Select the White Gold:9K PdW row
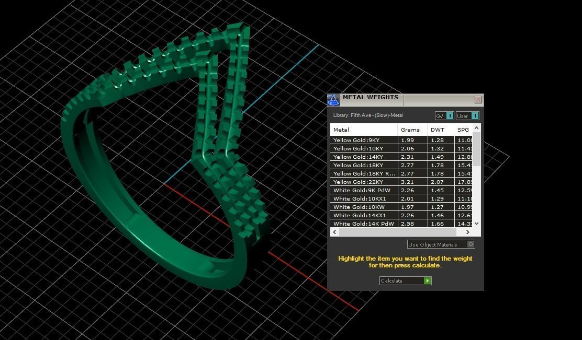 401,191
